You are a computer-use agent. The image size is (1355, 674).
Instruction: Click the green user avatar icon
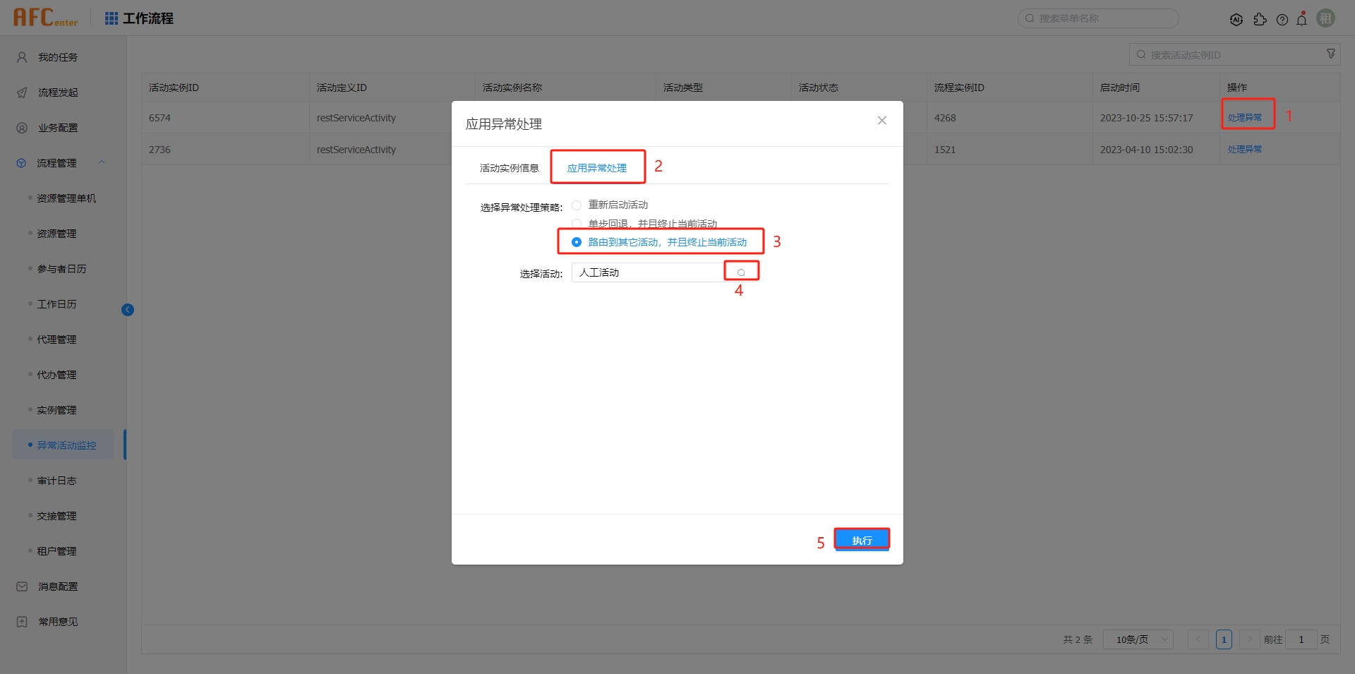click(1326, 18)
